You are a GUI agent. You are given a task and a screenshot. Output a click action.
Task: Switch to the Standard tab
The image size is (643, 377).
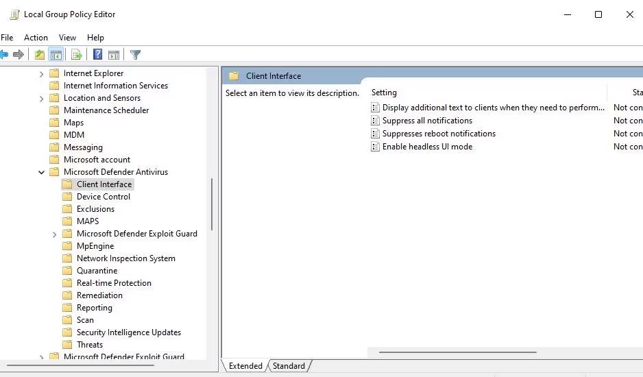289,366
